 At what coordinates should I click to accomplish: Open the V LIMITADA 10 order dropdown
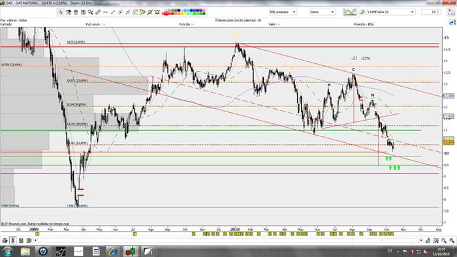[390, 12]
